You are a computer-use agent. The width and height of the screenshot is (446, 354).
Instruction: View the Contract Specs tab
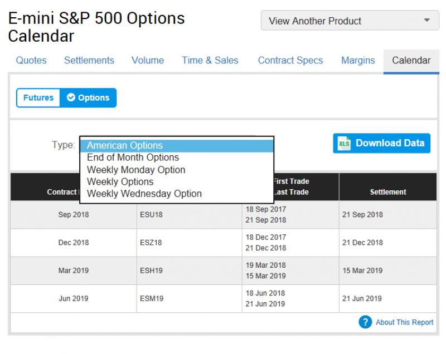(290, 61)
